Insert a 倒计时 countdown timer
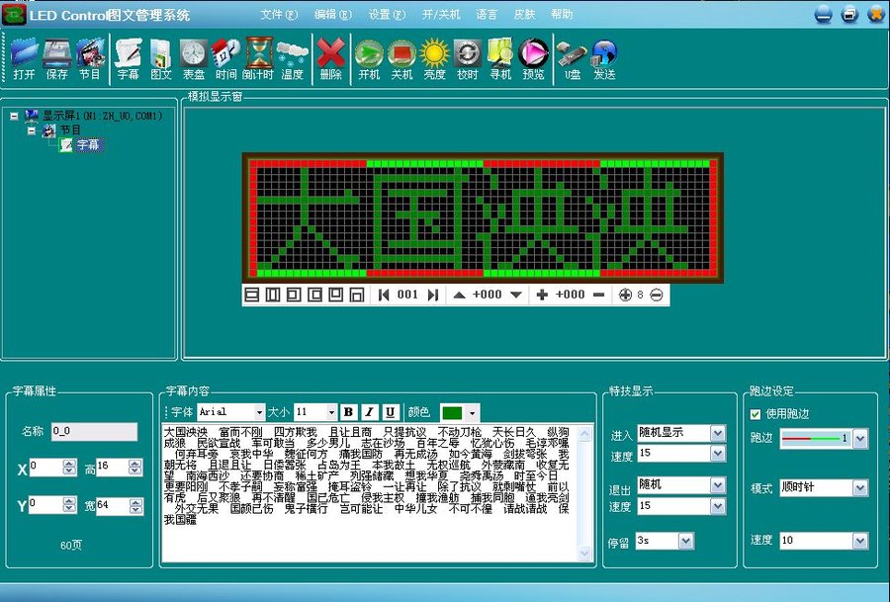The width and height of the screenshot is (890, 602). [259, 58]
